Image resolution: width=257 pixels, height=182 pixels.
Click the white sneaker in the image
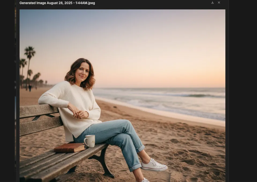(154, 165)
